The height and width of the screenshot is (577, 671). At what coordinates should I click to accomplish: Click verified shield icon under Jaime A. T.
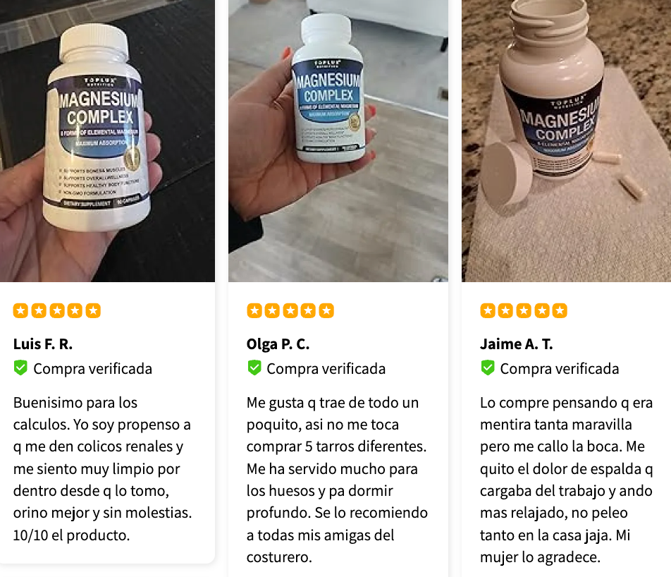pyautogui.click(x=488, y=368)
